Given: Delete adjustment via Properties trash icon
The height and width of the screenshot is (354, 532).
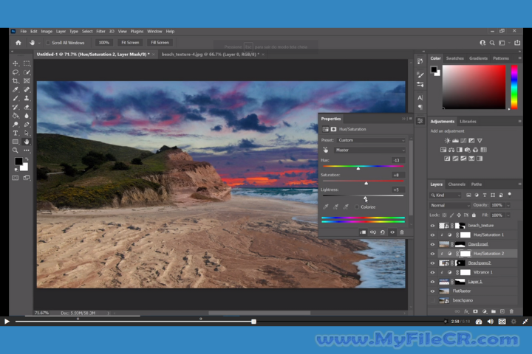Looking at the screenshot, I should (402, 232).
